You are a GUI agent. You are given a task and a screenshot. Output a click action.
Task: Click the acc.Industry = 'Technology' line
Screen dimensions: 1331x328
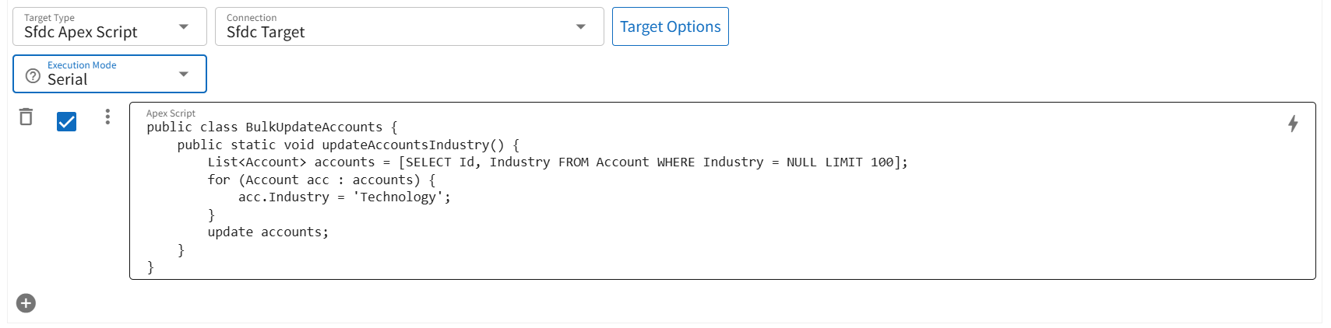click(344, 197)
